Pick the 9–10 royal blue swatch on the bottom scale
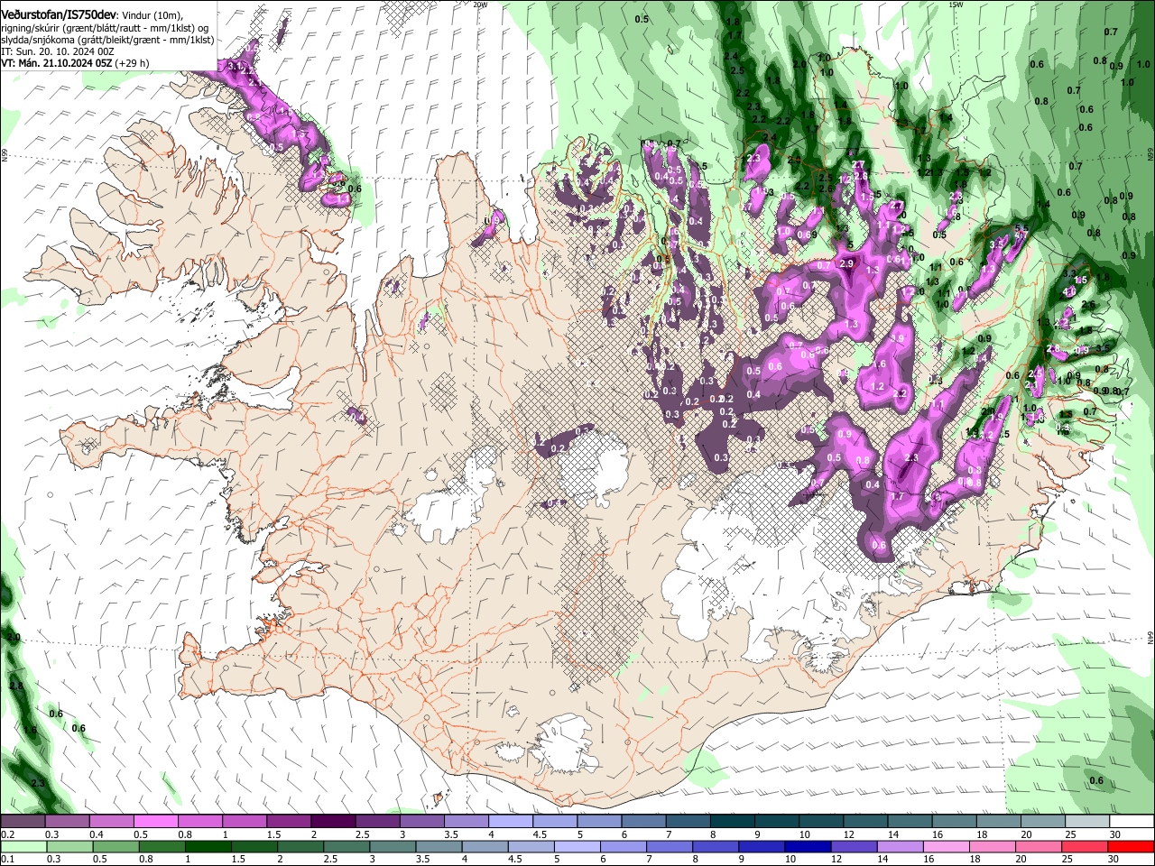The height and width of the screenshot is (866, 1155). click(x=762, y=846)
